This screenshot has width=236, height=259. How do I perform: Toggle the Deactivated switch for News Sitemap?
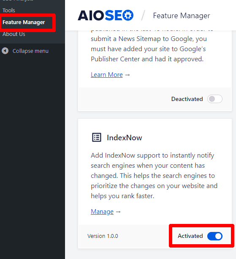[215, 99]
